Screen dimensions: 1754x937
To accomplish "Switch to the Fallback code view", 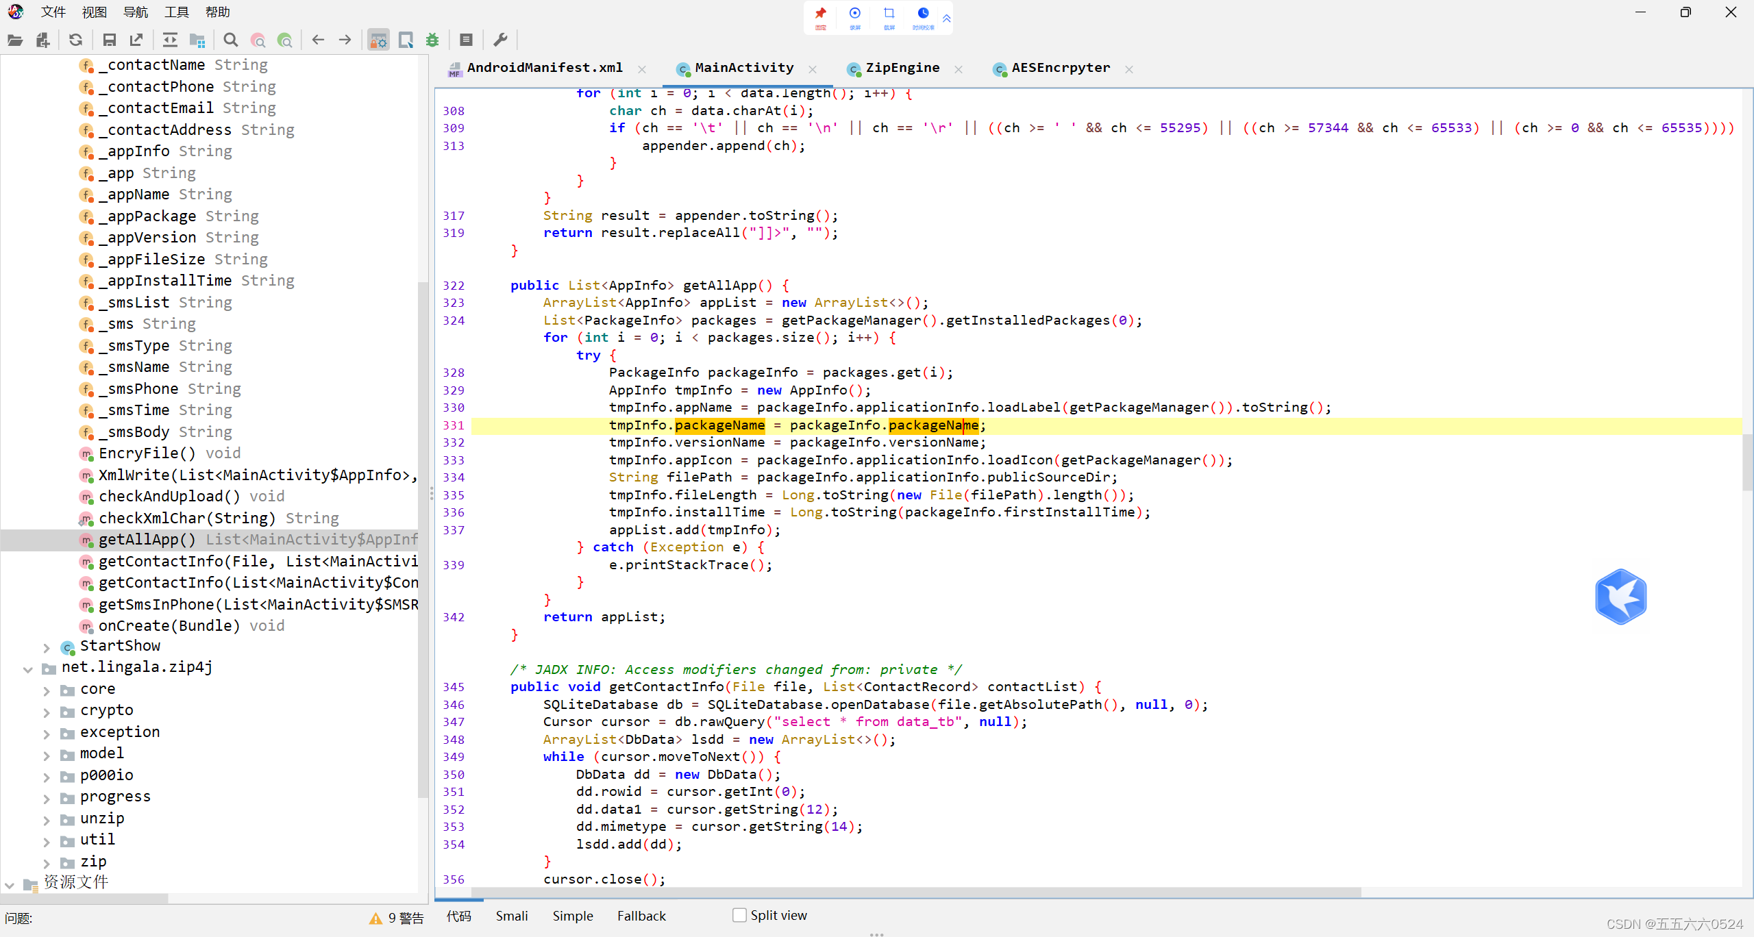I will (x=641, y=916).
